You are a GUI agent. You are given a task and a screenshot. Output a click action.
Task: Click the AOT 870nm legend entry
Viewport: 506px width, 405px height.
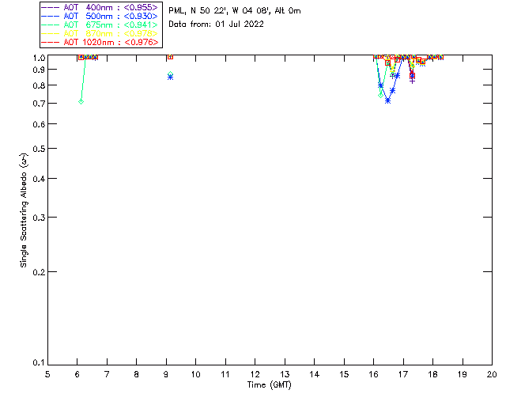click(x=100, y=33)
